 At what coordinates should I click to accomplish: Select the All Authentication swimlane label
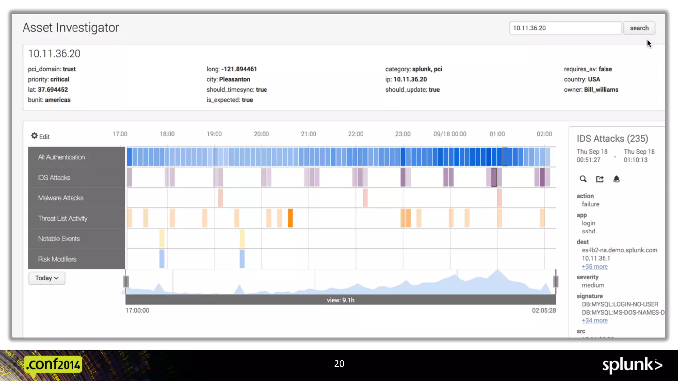[62, 157]
